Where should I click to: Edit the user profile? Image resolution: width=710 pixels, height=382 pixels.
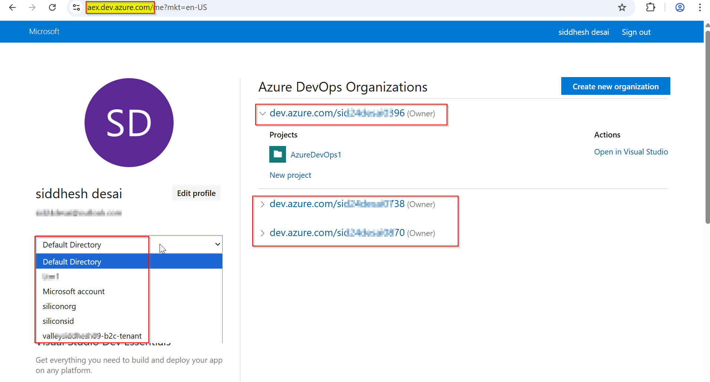[196, 193]
